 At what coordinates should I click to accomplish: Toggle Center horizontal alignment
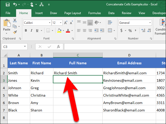pos(85,30)
